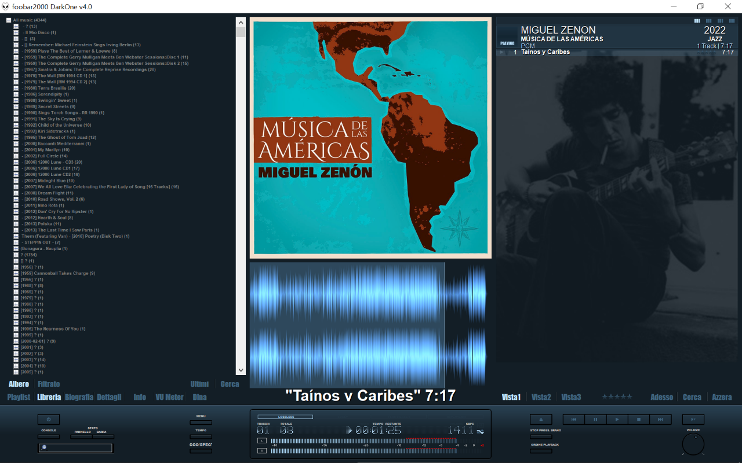Screen dimensions: 742x463
Task: Open the Biografia tab
Action: [x=79, y=397]
